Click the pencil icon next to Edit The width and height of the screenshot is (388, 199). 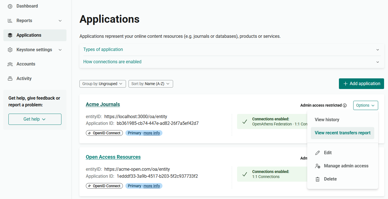coord(318,153)
